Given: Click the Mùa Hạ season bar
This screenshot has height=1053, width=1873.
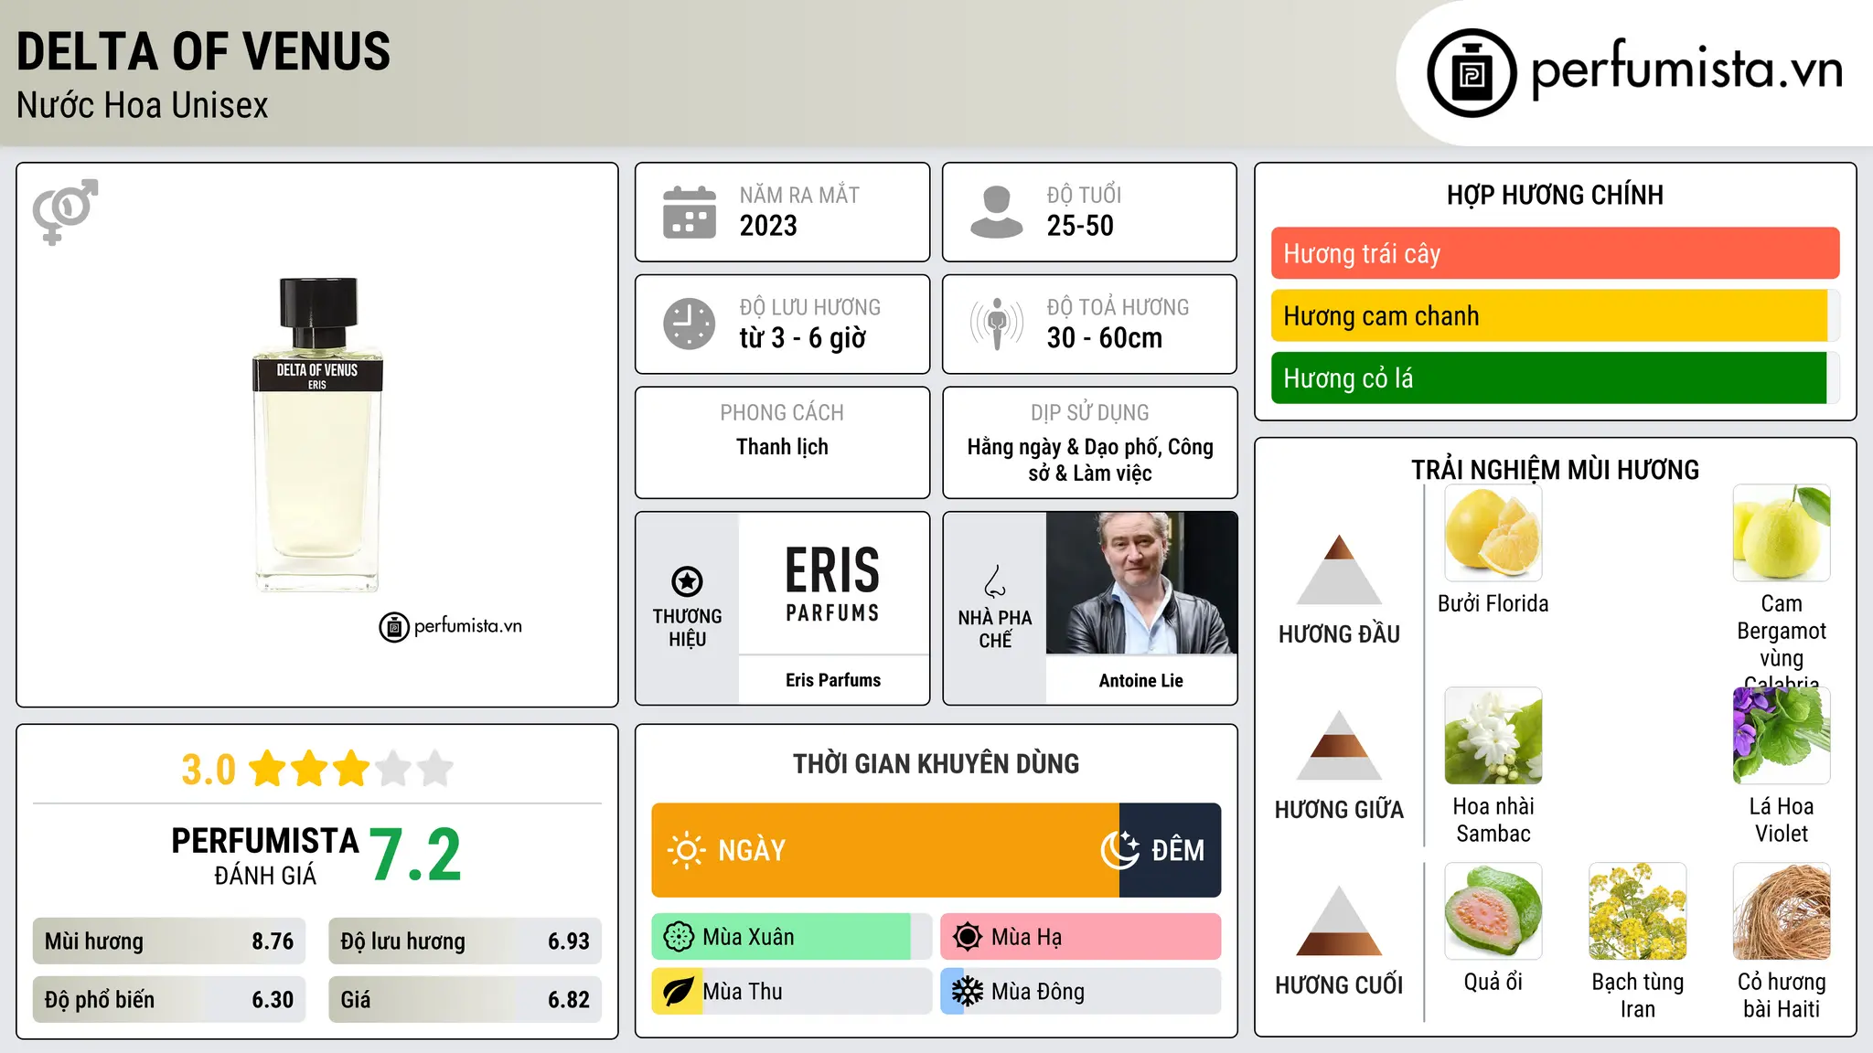Looking at the screenshot, I should coord(1081,937).
